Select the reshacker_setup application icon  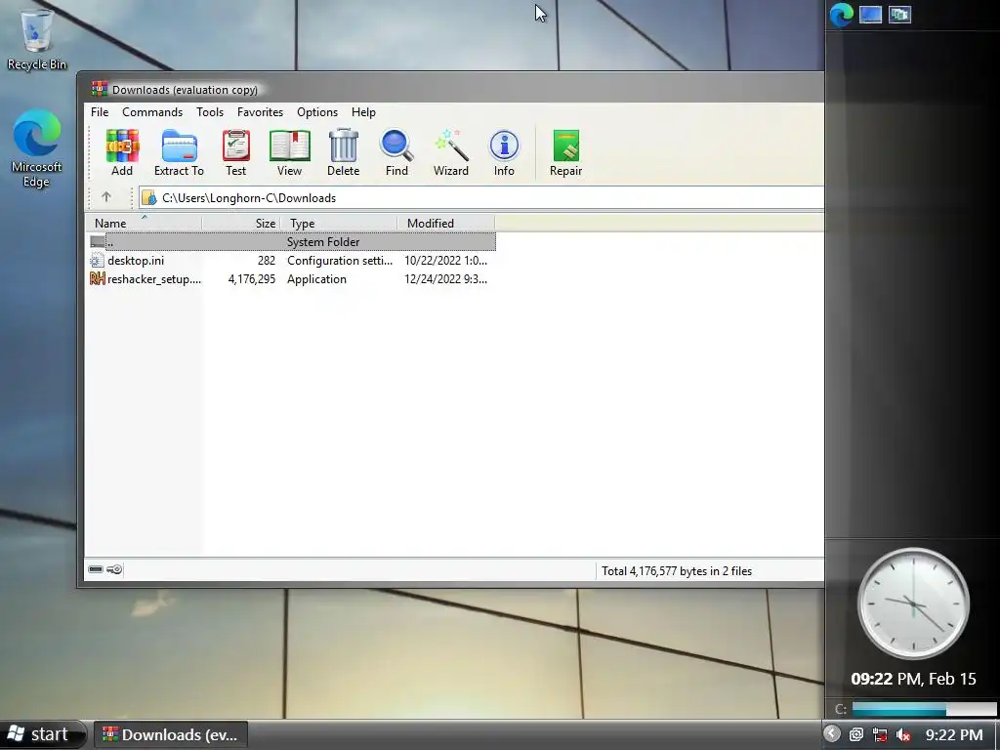pos(97,278)
